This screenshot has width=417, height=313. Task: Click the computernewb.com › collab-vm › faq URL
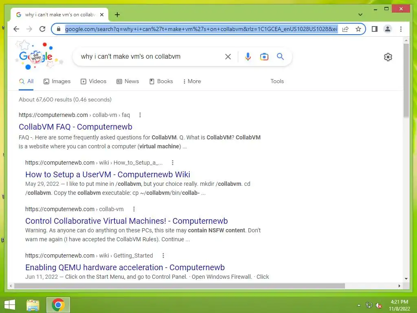74,115
